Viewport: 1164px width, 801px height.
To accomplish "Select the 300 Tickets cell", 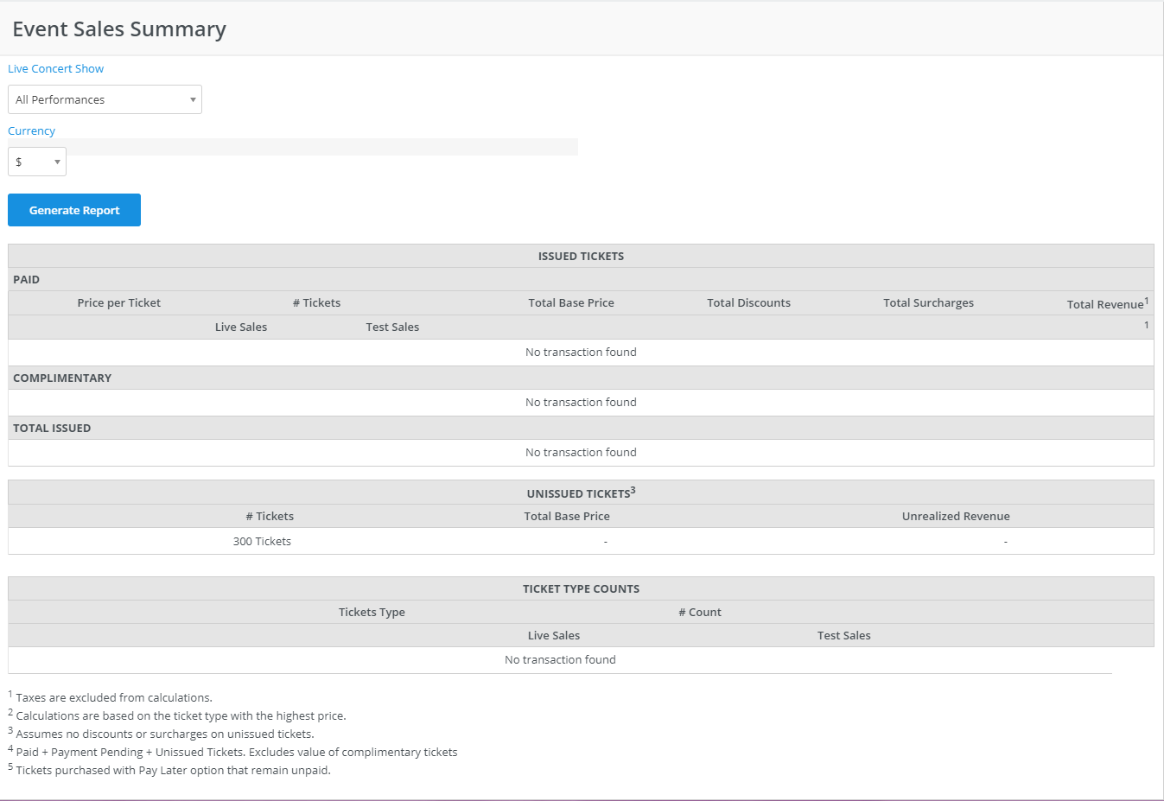I will (x=262, y=542).
